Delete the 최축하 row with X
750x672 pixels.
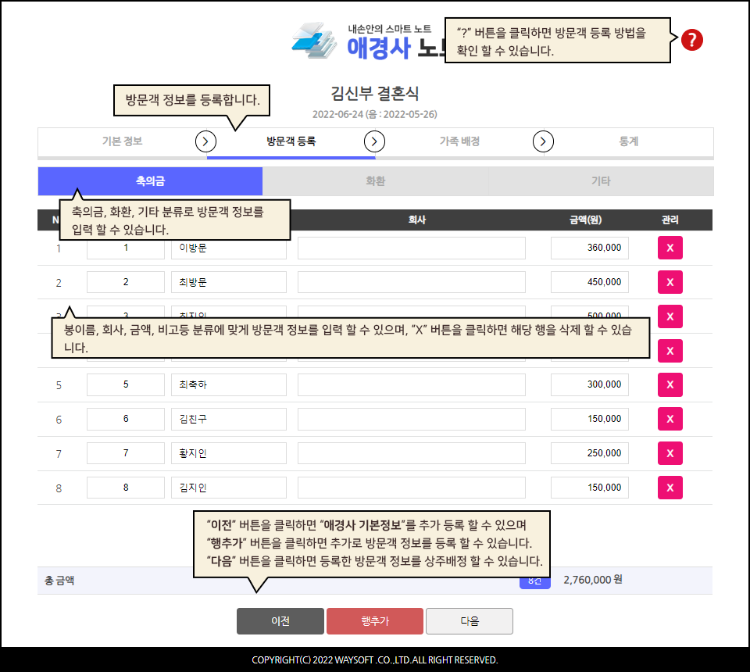(x=670, y=385)
